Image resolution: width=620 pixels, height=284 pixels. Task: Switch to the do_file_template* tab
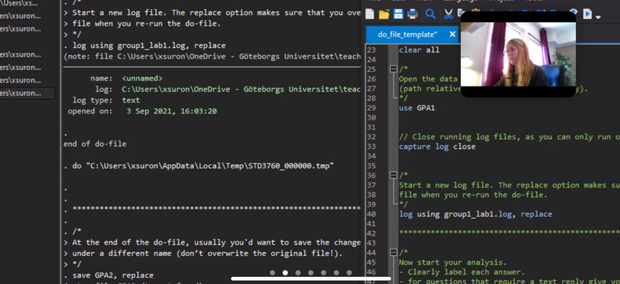coord(407,34)
